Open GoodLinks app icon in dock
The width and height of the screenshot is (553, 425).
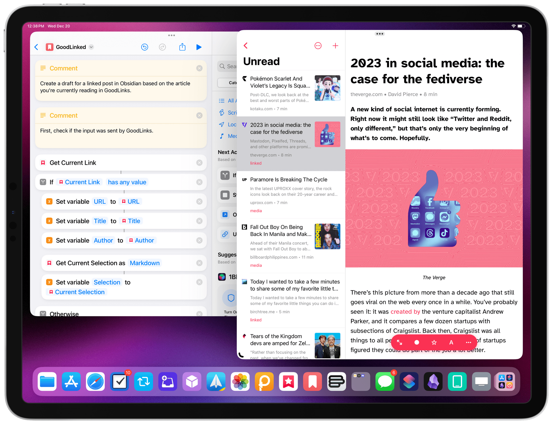(x=288, y=381)
